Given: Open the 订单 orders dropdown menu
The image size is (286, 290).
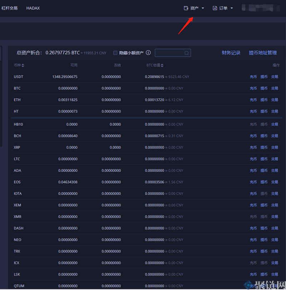Looking at the screenshot, I should pyautogui.click(x=223, y=8).
